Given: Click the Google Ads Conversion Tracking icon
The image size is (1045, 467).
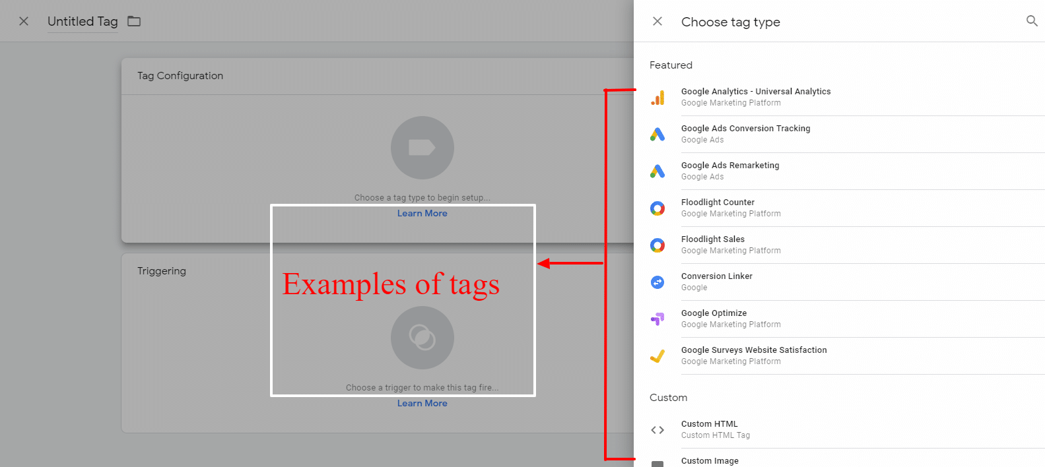Looking at the screenshot, I should tap(657, 135).
